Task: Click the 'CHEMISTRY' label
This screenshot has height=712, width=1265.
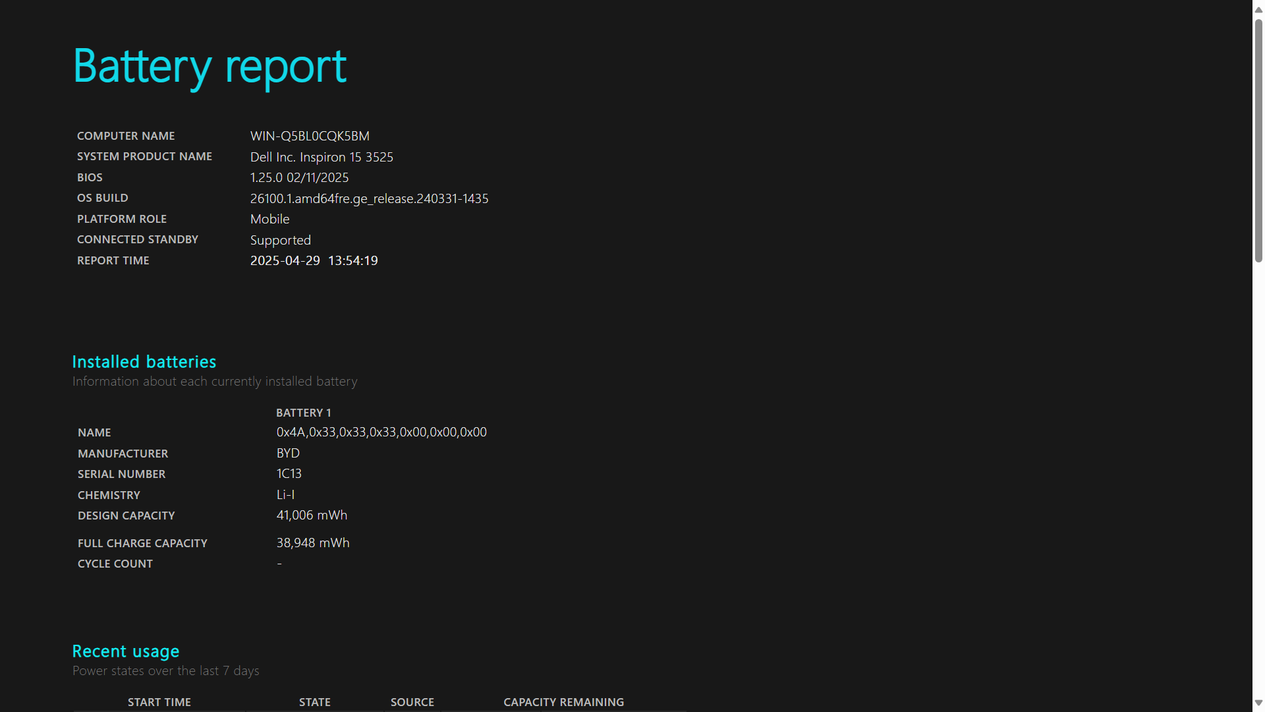Action: (109, 495)
